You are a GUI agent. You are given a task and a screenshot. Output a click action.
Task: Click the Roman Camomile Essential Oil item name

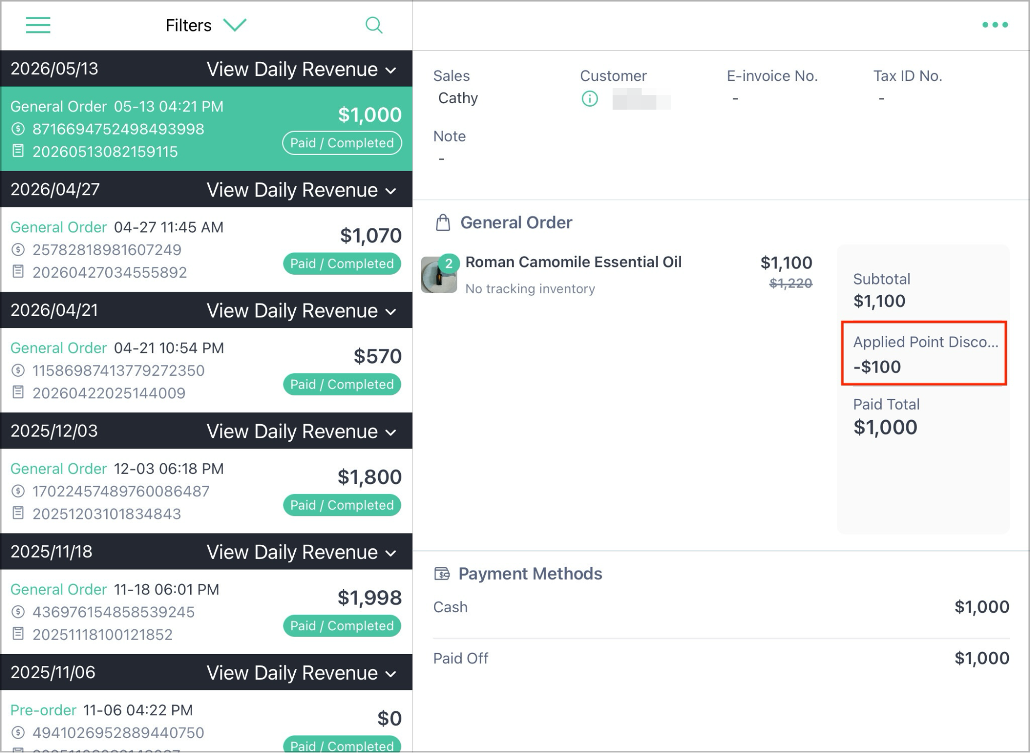573,262
